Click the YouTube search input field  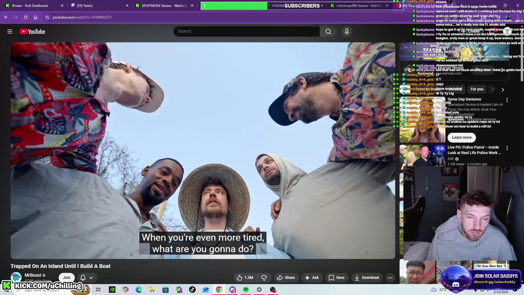(246, 31)
